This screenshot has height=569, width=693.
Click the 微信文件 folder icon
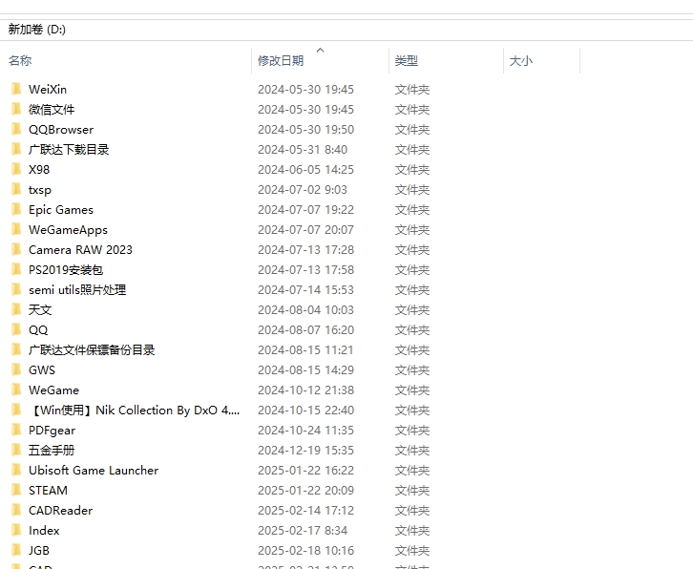click(16, 109)
